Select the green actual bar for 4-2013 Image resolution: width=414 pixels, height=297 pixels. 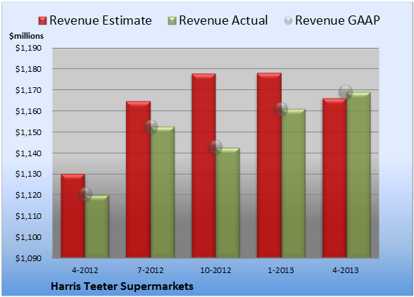pos(358,175)
